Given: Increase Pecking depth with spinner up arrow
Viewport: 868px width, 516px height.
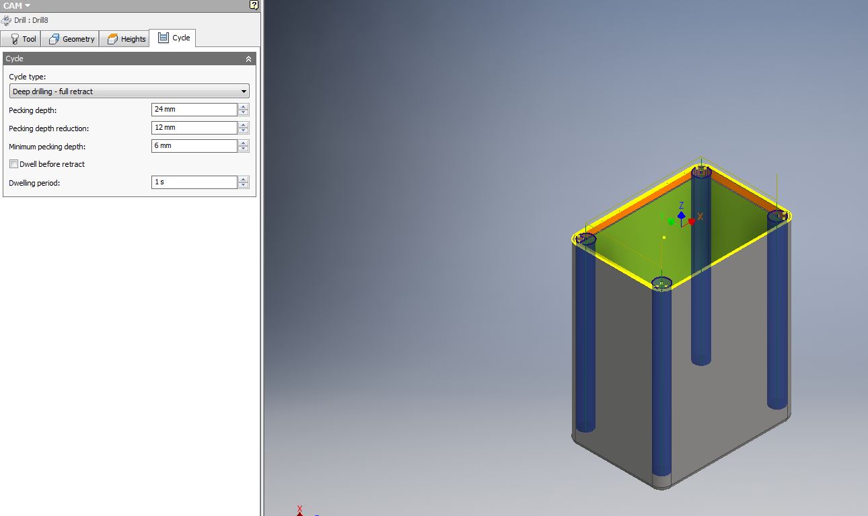Looking at the screenshot, I should 244,106.
